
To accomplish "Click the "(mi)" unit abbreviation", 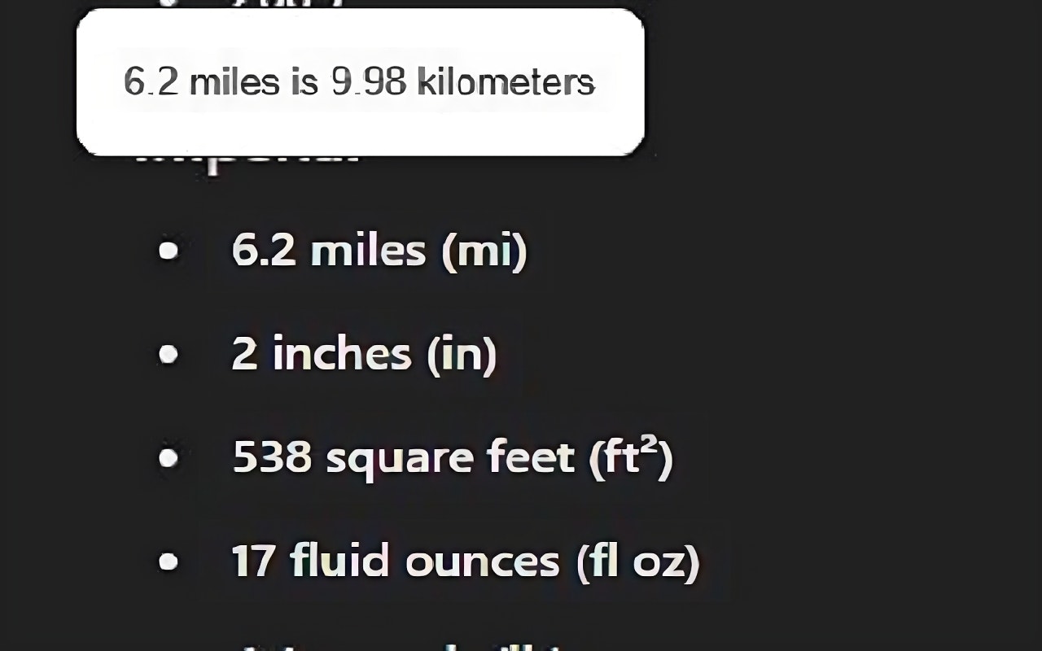I will [484, 251].
